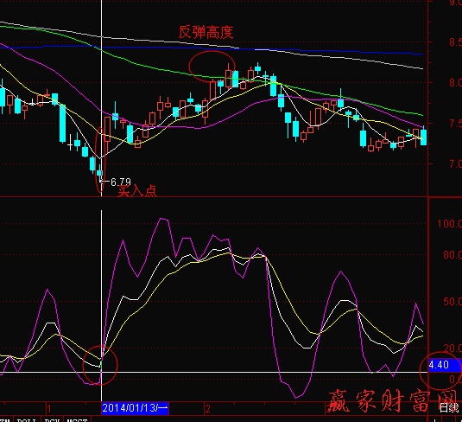The image size is (462, 422).
Task: Click month marker 2 on the time axis
Action: point(208,409)
